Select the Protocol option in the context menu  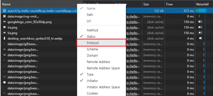coord(101,43)
